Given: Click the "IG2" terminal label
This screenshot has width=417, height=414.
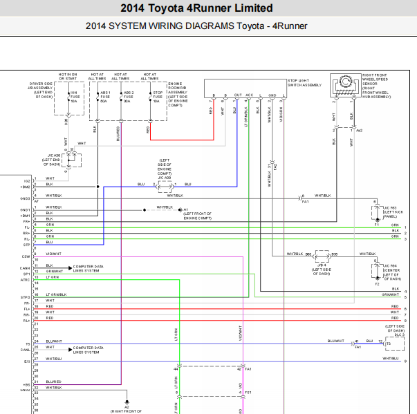Looking at the screenshot, I should coord(27,181).
